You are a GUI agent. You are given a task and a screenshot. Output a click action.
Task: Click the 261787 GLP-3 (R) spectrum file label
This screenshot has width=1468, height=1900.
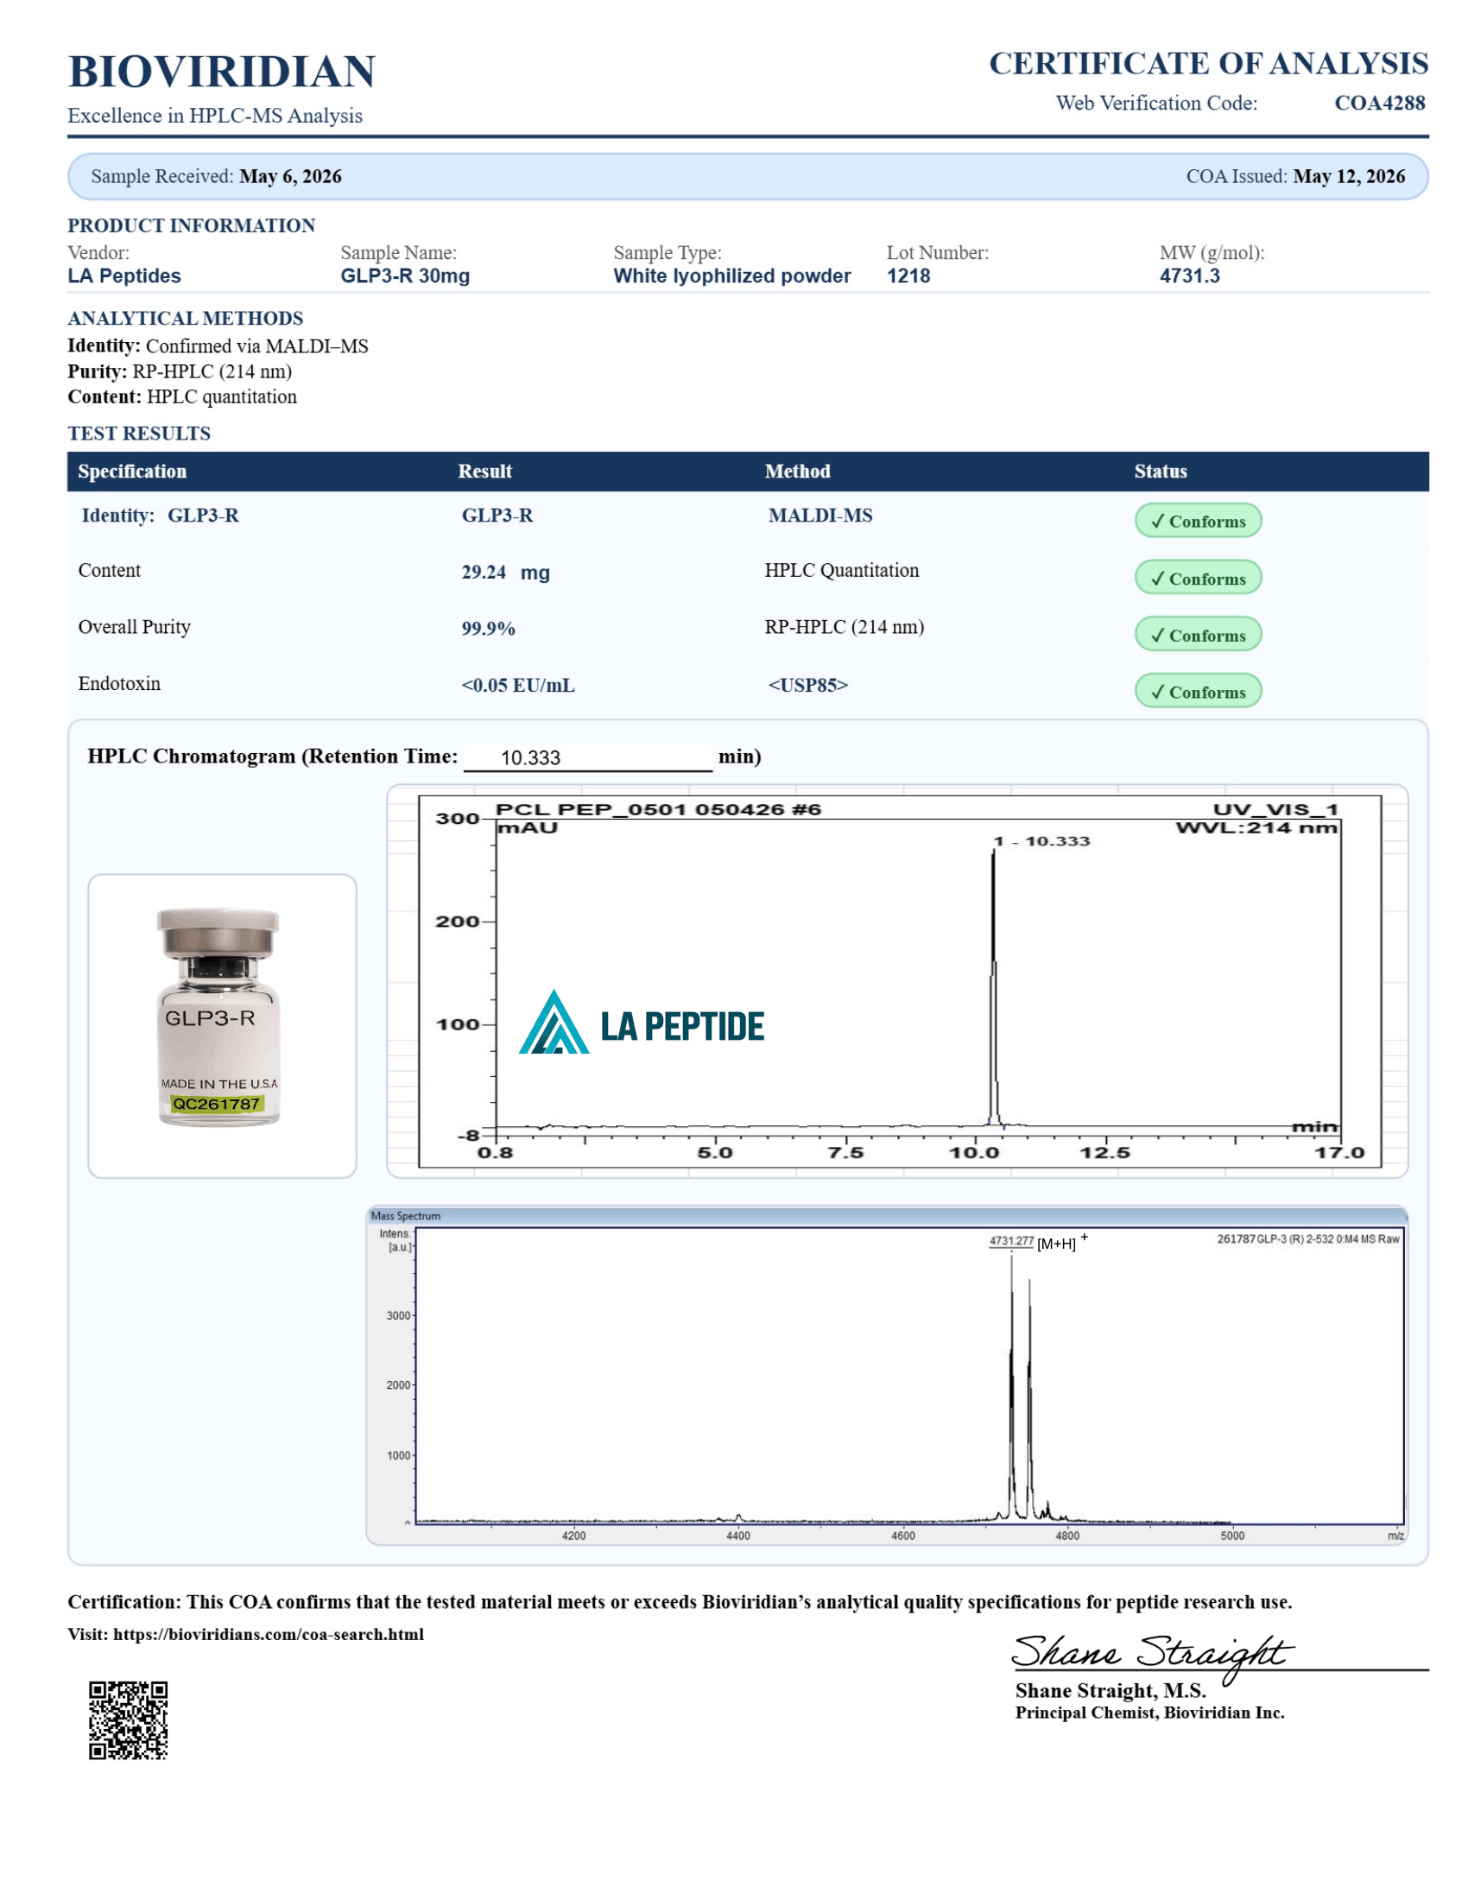(1308, 1238)
